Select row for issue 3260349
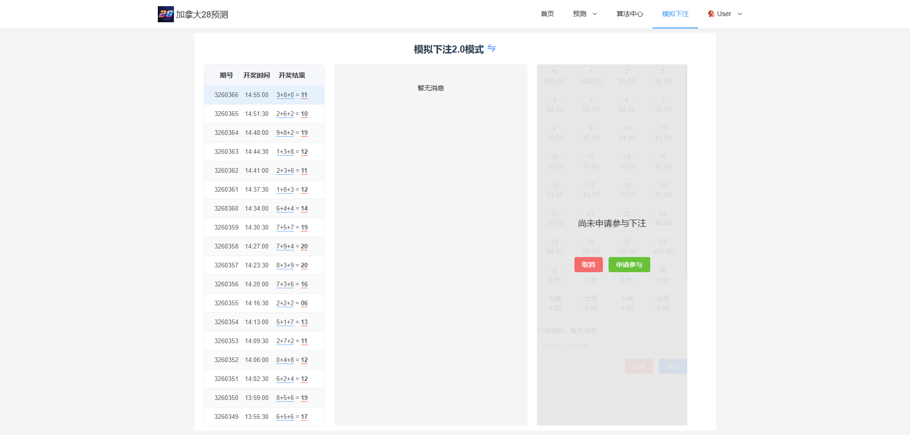The image size is (910, 435). click(x=264, y=417)
